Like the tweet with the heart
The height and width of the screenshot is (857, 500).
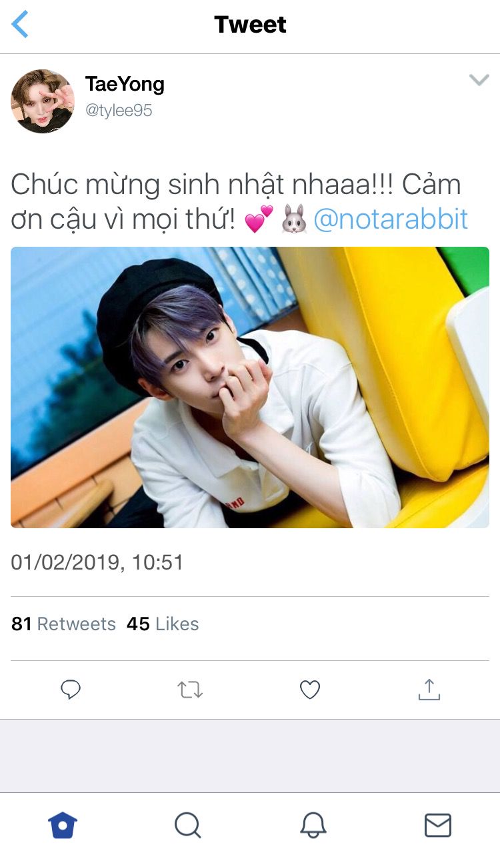(x=310, y=690)
